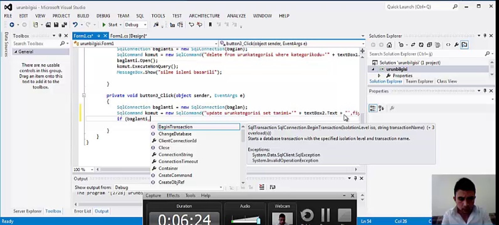Open the DEBUG menu
The height and width of the screenshot is (225, 499).
tap(103, 16)
